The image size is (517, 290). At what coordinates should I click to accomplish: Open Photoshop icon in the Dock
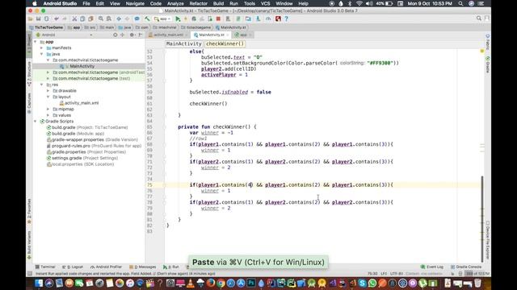(x=251, y=283)
